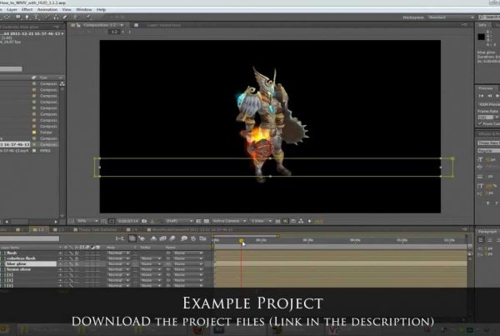Toggle the region of interest icon

(198, 221)
